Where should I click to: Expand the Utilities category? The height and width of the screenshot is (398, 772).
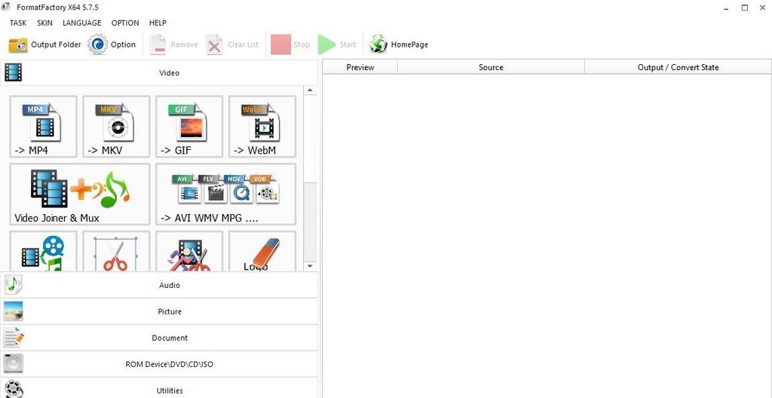pos(159,389)
